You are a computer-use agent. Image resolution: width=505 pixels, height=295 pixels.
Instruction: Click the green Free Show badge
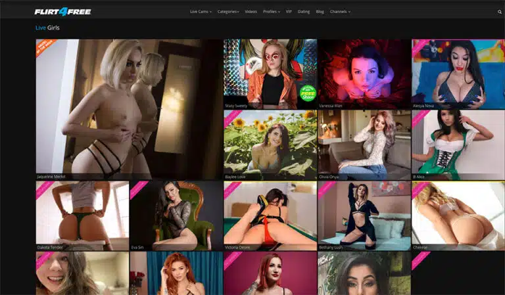[308, 93]
